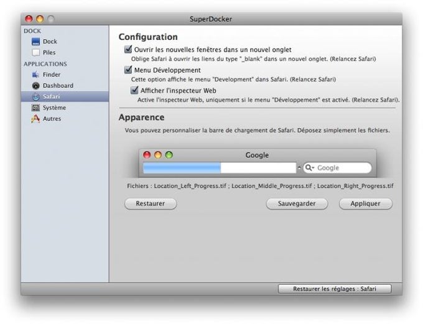Click the blue loading progress bar preview
This screenshot has height=324, width=423.
click(182, 168)
